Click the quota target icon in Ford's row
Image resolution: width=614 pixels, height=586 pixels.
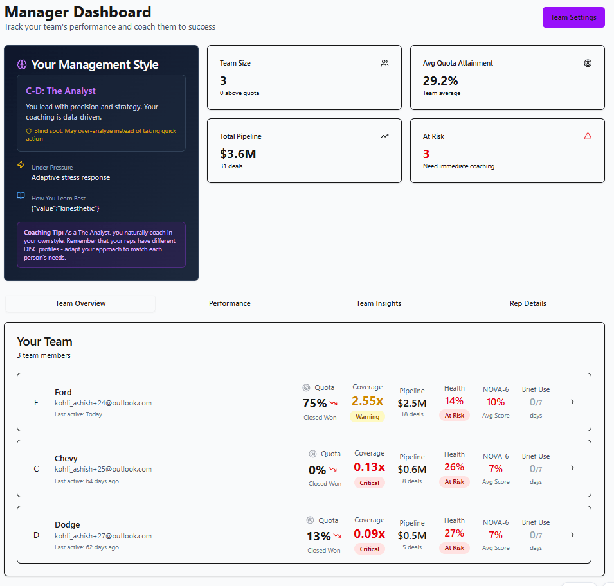(306, 387)
